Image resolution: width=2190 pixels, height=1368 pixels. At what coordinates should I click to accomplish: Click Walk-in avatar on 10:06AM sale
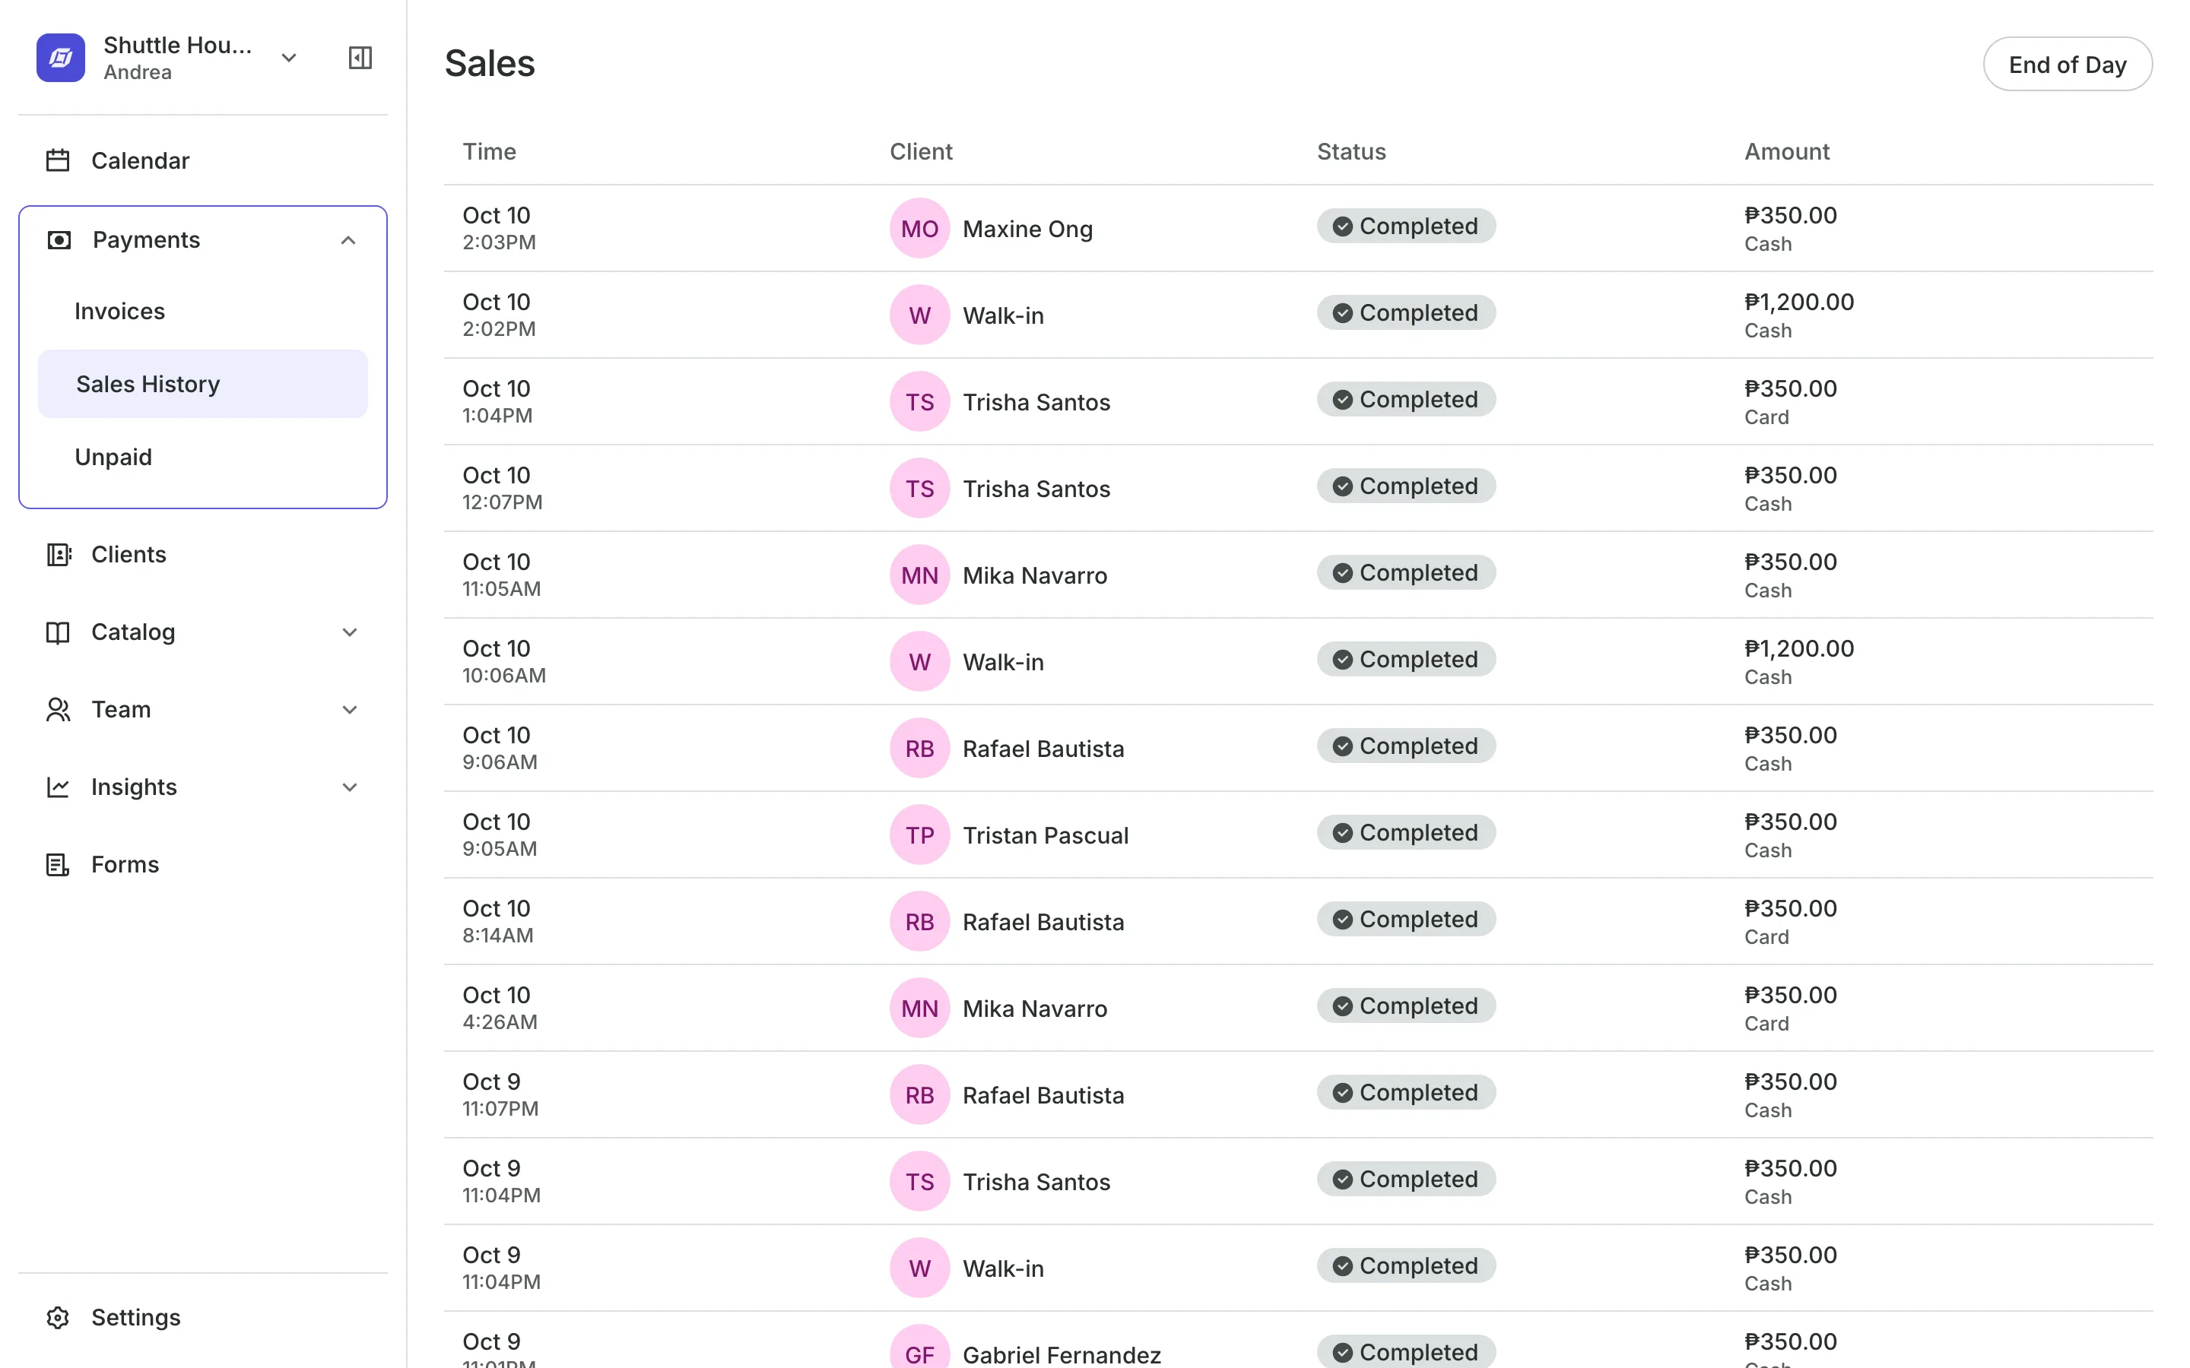919,661
